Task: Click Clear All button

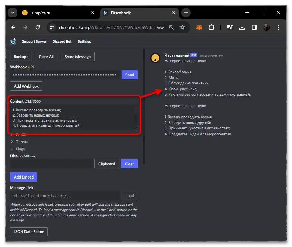Action: click(46, 57)
